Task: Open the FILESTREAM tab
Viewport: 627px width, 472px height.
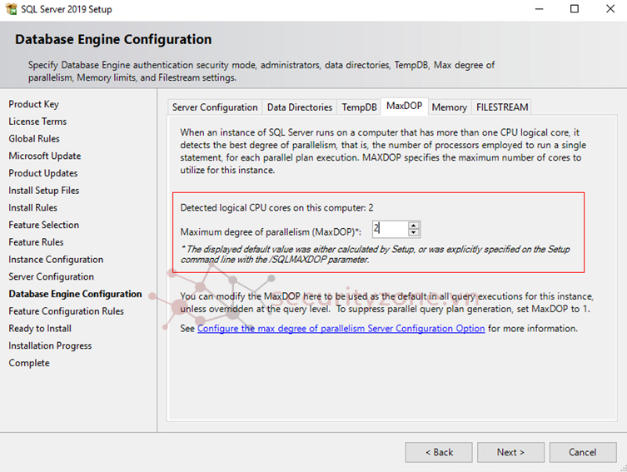Action: [501, 107]
